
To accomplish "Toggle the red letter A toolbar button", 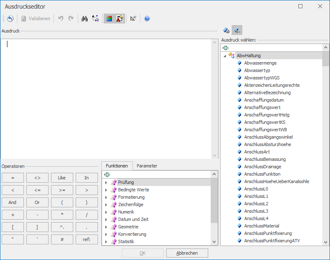I will point(119,19).
